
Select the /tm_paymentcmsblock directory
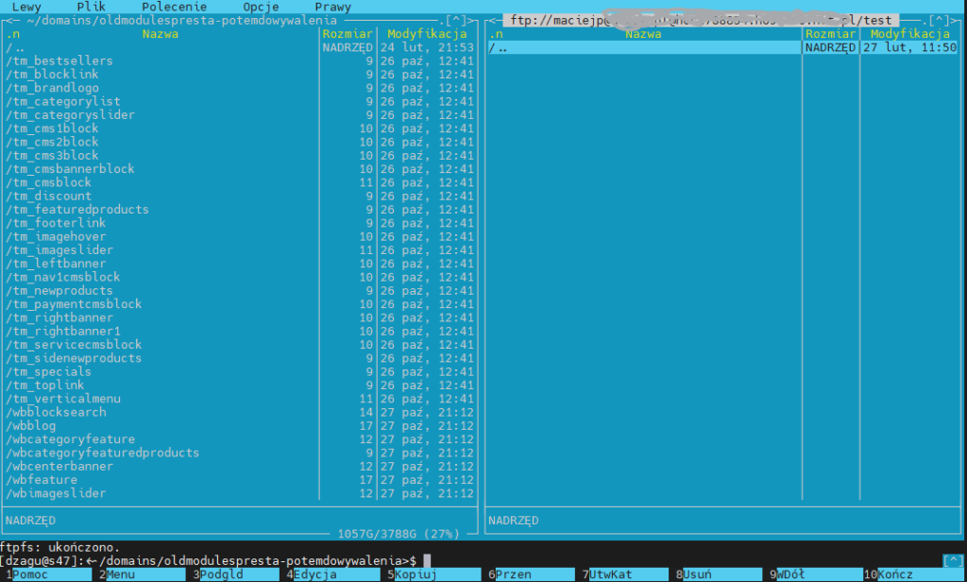tap(240, 304)
